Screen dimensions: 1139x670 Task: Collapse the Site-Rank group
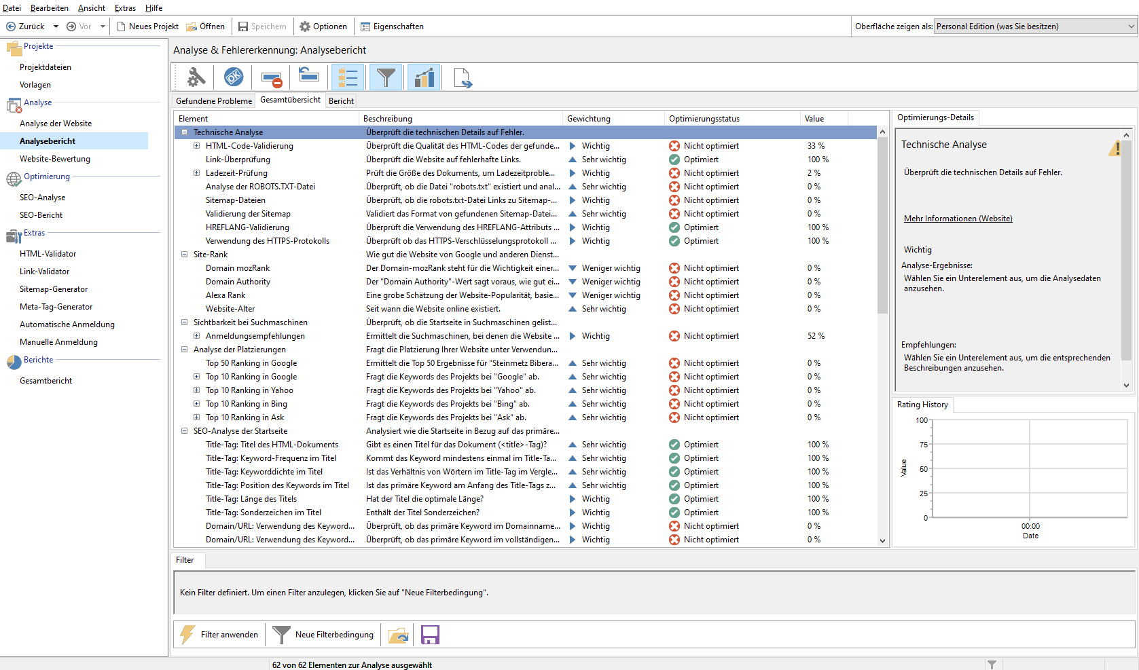coord(184,255)
